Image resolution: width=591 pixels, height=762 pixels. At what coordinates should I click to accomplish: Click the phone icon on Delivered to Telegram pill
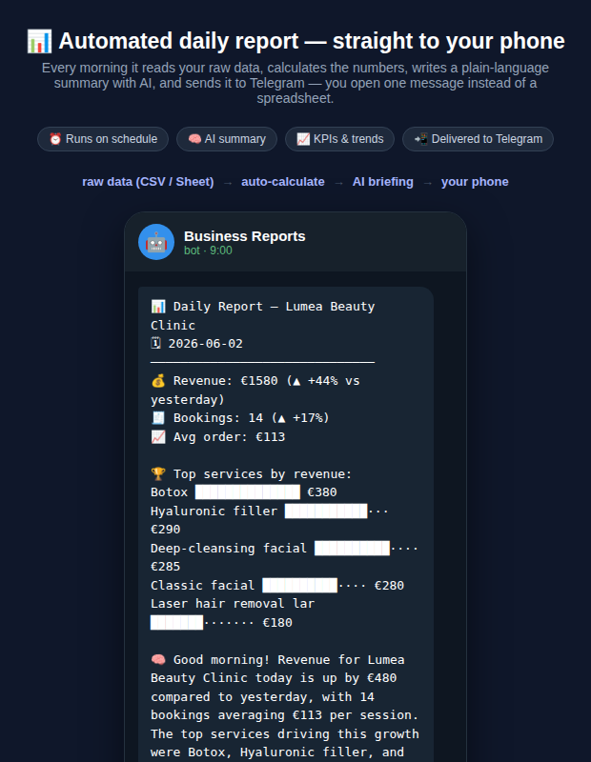click(420, 139)
